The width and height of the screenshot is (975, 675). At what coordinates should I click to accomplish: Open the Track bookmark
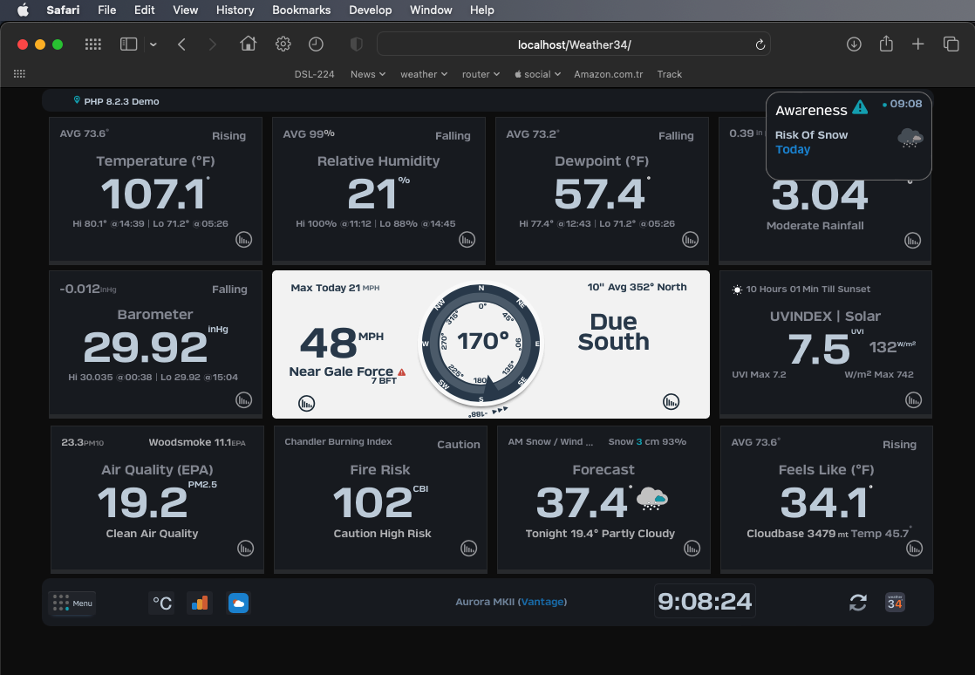coord(670,74)
